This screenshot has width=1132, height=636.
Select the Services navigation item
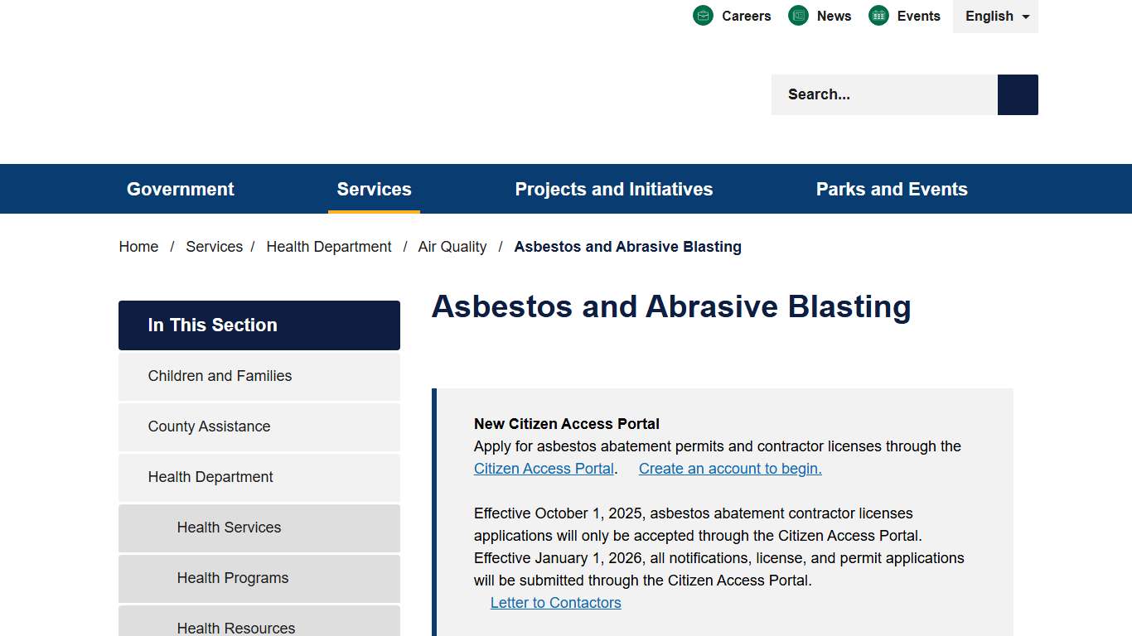(x=374, y=189)
